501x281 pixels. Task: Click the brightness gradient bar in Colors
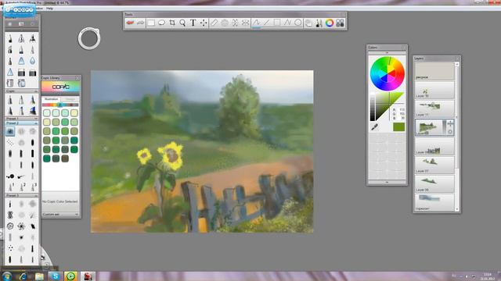373,107
